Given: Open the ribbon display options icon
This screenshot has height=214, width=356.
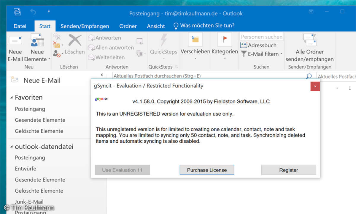Looking at the screenshot, I should click(311, 12).
